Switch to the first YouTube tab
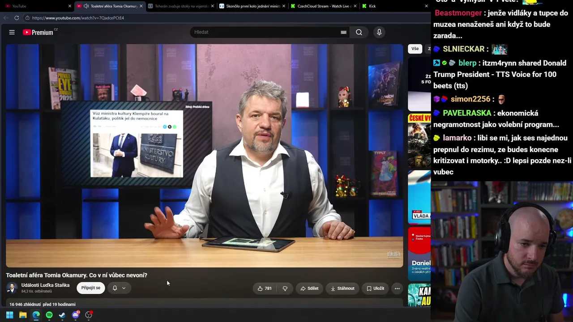 [x=37, y=6]
